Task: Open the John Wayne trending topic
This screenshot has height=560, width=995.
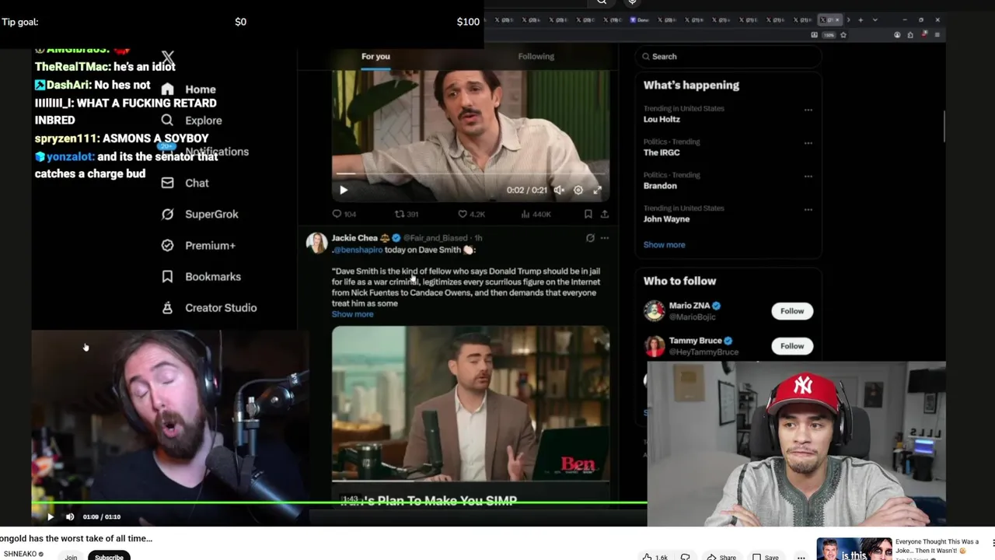Action: point(666,219)
